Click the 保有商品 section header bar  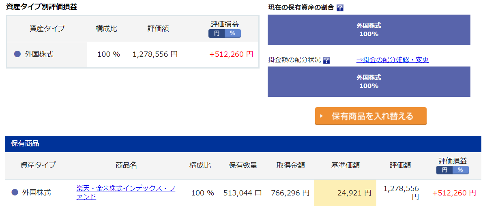point(243,144)
